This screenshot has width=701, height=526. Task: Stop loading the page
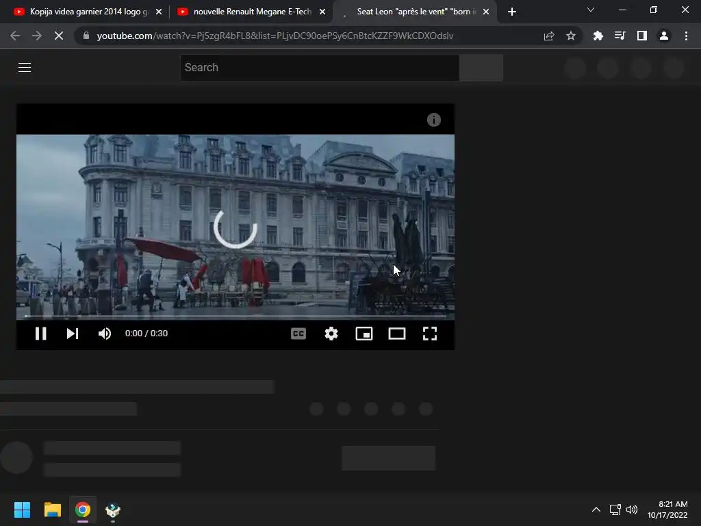(59, 36)
